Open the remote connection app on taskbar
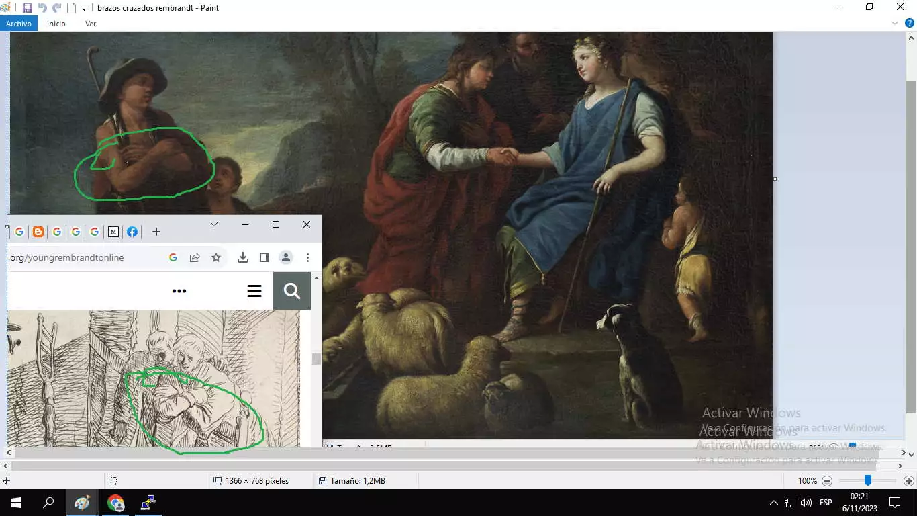 (148, 503)
